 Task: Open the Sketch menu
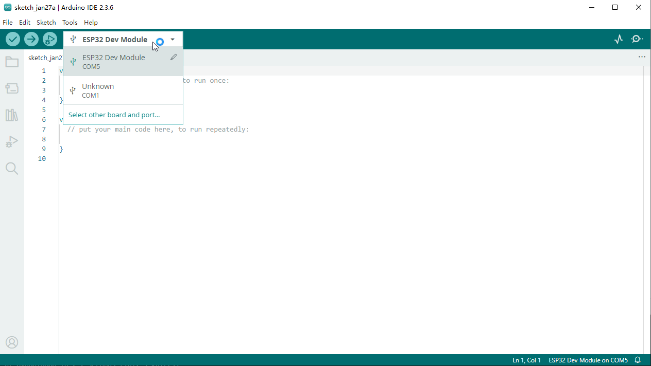(46, 23)
